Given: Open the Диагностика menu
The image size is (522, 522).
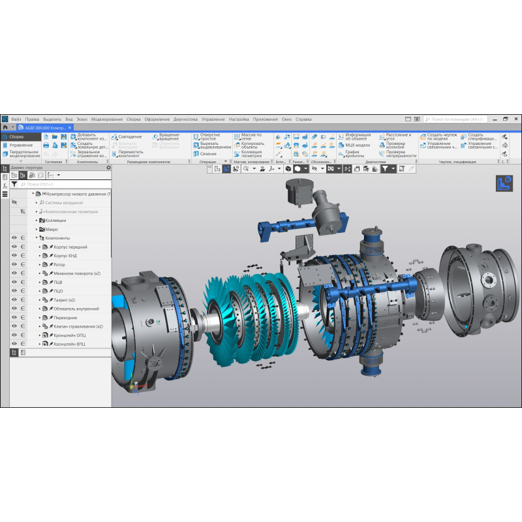Looking at the screenshot, I should click(x=185, y=119).
